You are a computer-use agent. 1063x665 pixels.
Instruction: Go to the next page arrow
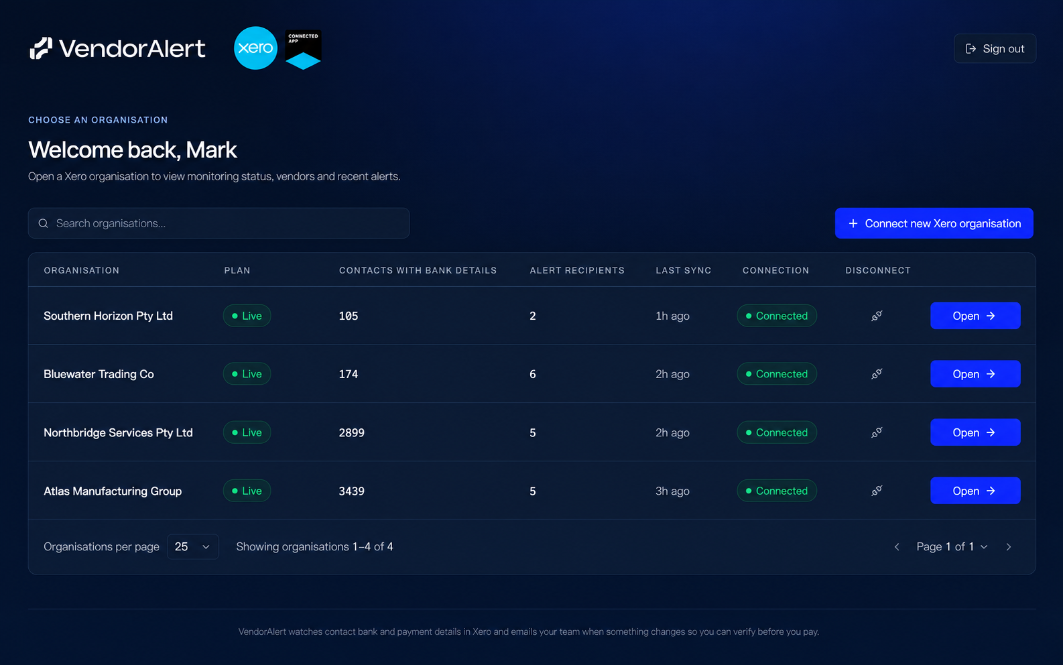point(1008,547)
